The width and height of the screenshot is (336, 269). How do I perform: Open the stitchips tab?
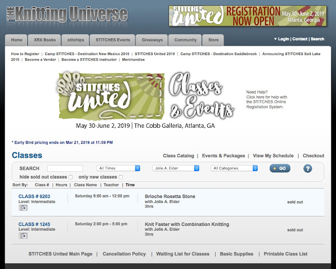76,40
